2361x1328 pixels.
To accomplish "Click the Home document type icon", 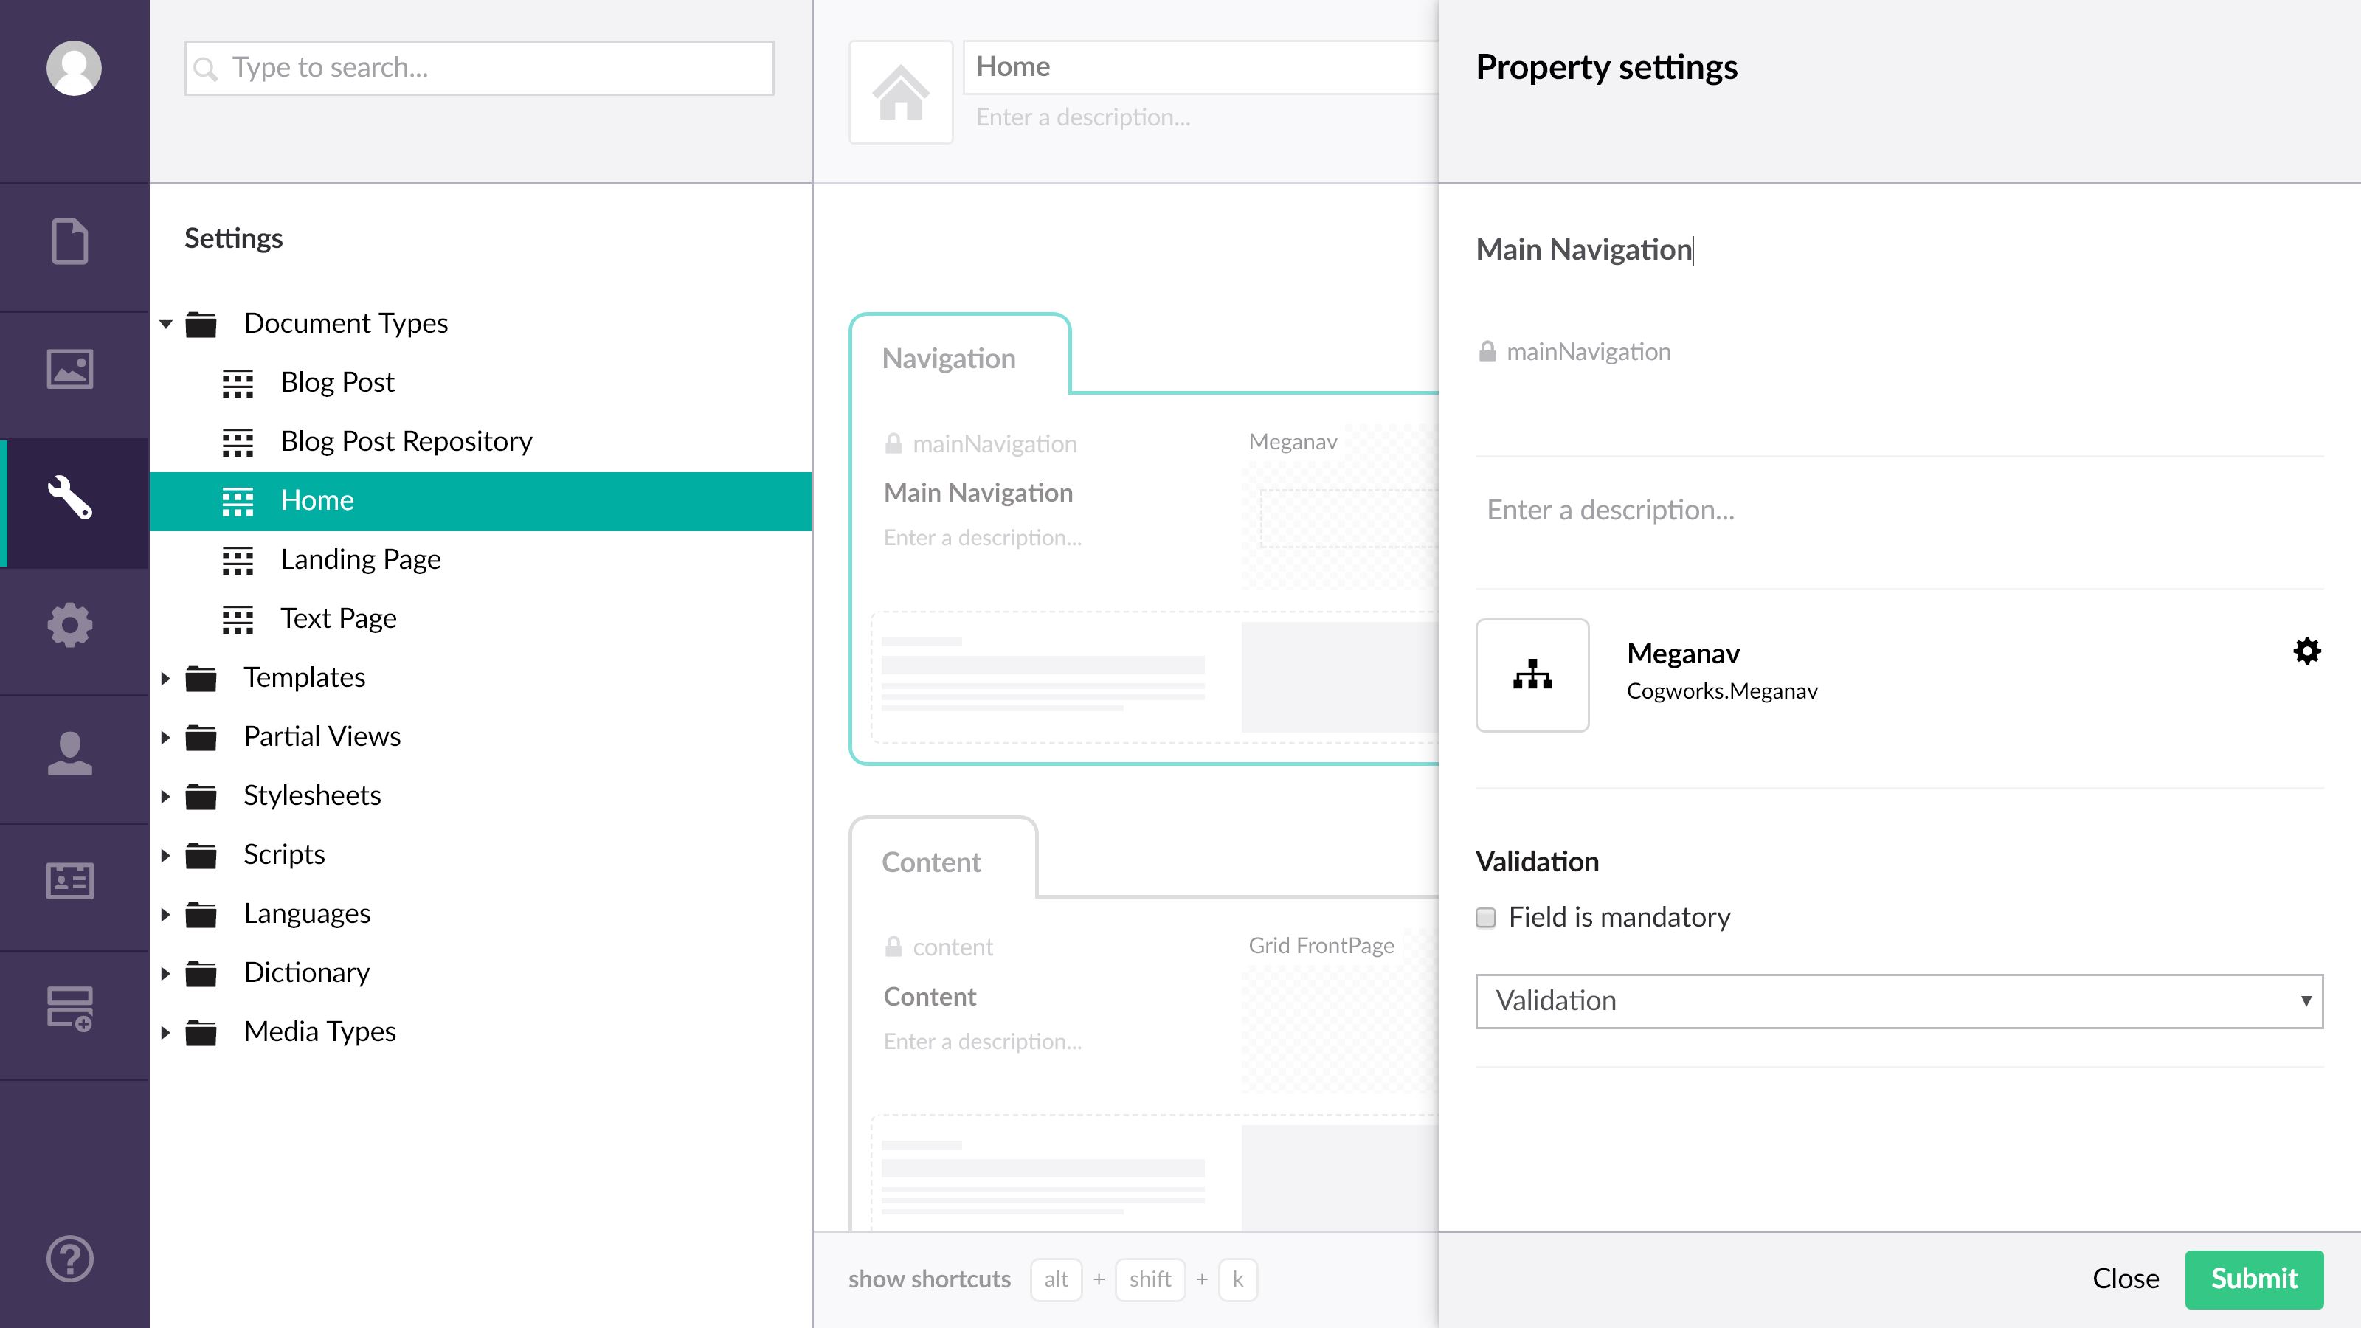I will (x=900, y=91).
